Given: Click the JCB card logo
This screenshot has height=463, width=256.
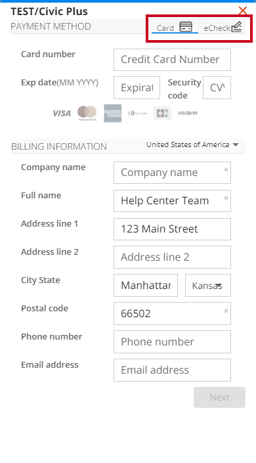Looking at the screenshot, I should [x=162, y=113].
